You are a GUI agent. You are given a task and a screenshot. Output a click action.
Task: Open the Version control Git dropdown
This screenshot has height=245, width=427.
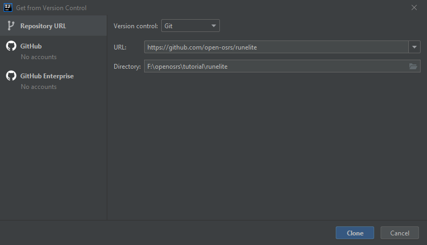[x=190, y=26]
